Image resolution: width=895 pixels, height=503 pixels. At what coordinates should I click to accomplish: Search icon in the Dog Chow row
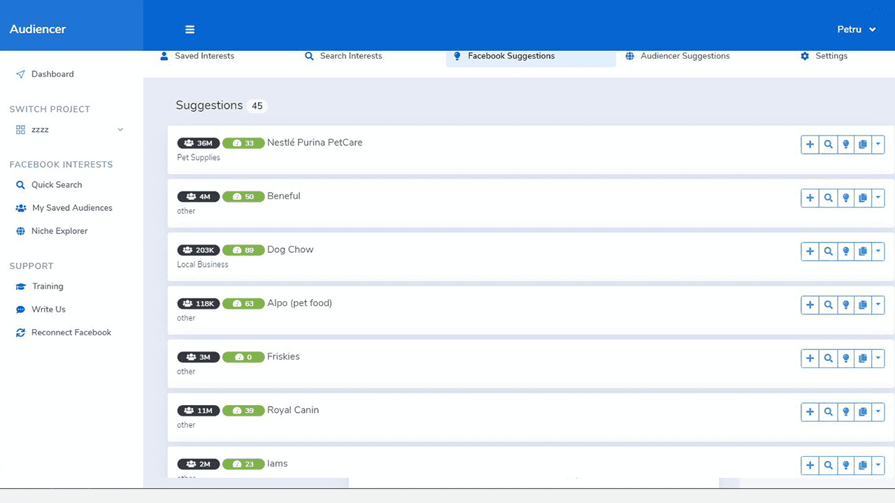[x=828, y=251]
